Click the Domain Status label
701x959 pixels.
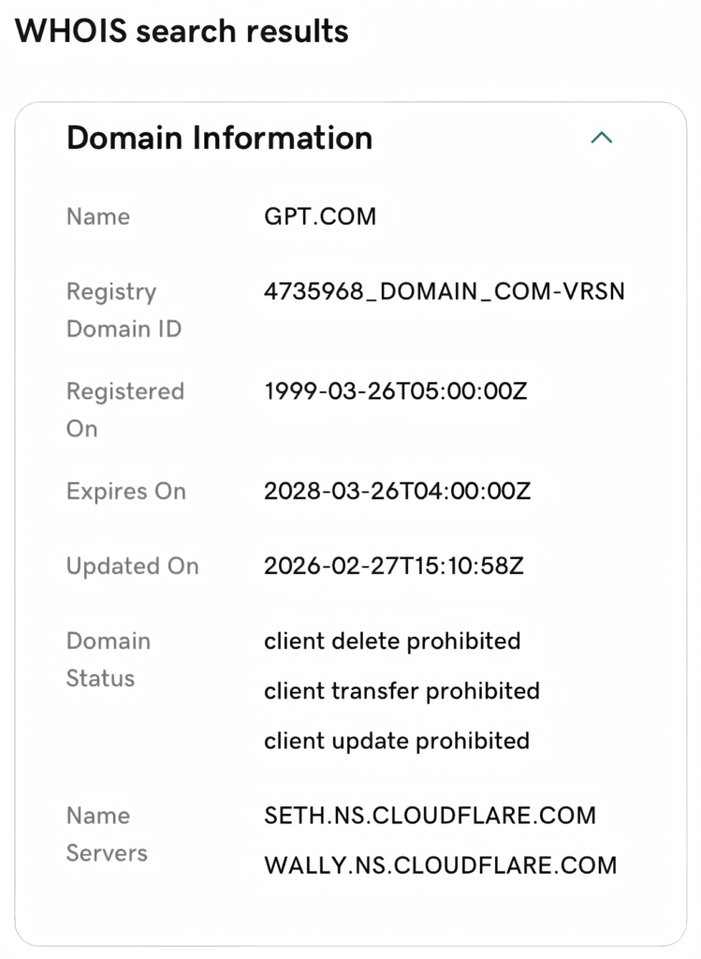pyautogui.click(x=108, y=659)
